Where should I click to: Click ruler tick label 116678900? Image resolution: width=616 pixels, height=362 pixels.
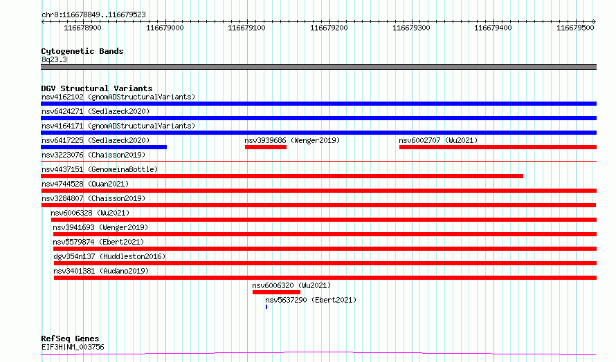click(x=82, y=28)
